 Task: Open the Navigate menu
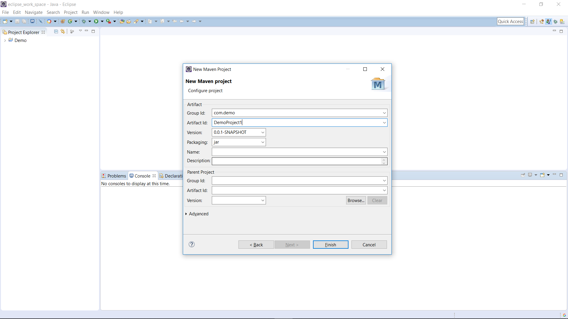pyautogui.click(x=33, y=12)
